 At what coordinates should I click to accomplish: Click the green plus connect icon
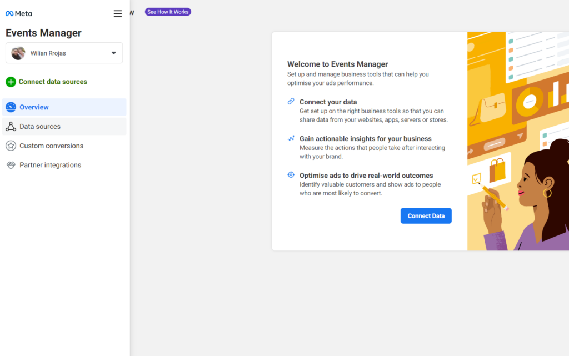coord(11,82)
